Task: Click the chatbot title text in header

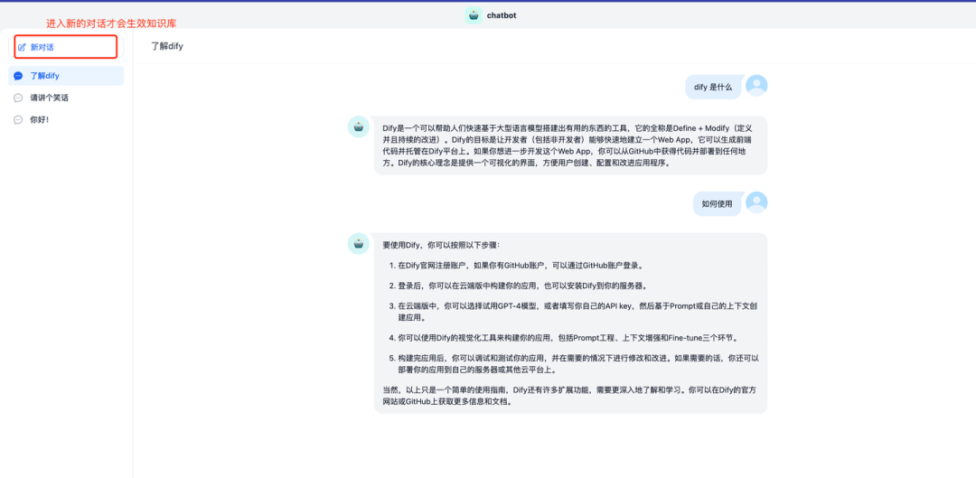Action: click(501, 15)
